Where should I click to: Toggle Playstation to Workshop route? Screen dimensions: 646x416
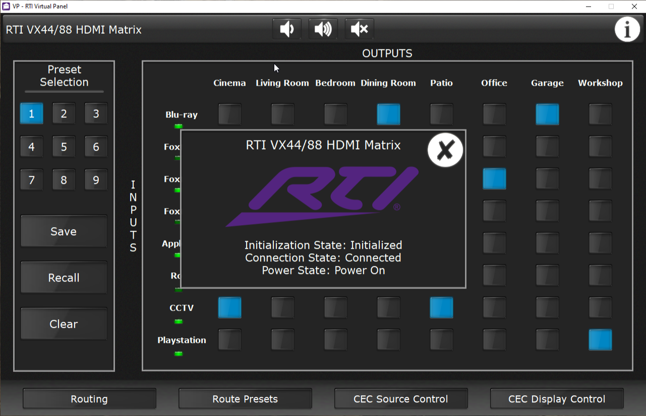pyautogui.click(x=600, y=340)
